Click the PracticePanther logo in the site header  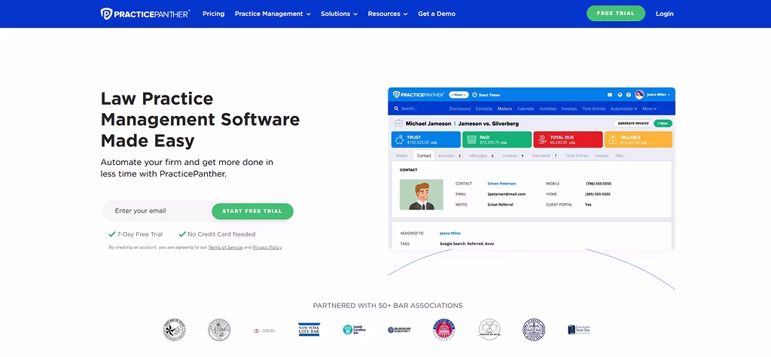145,14
